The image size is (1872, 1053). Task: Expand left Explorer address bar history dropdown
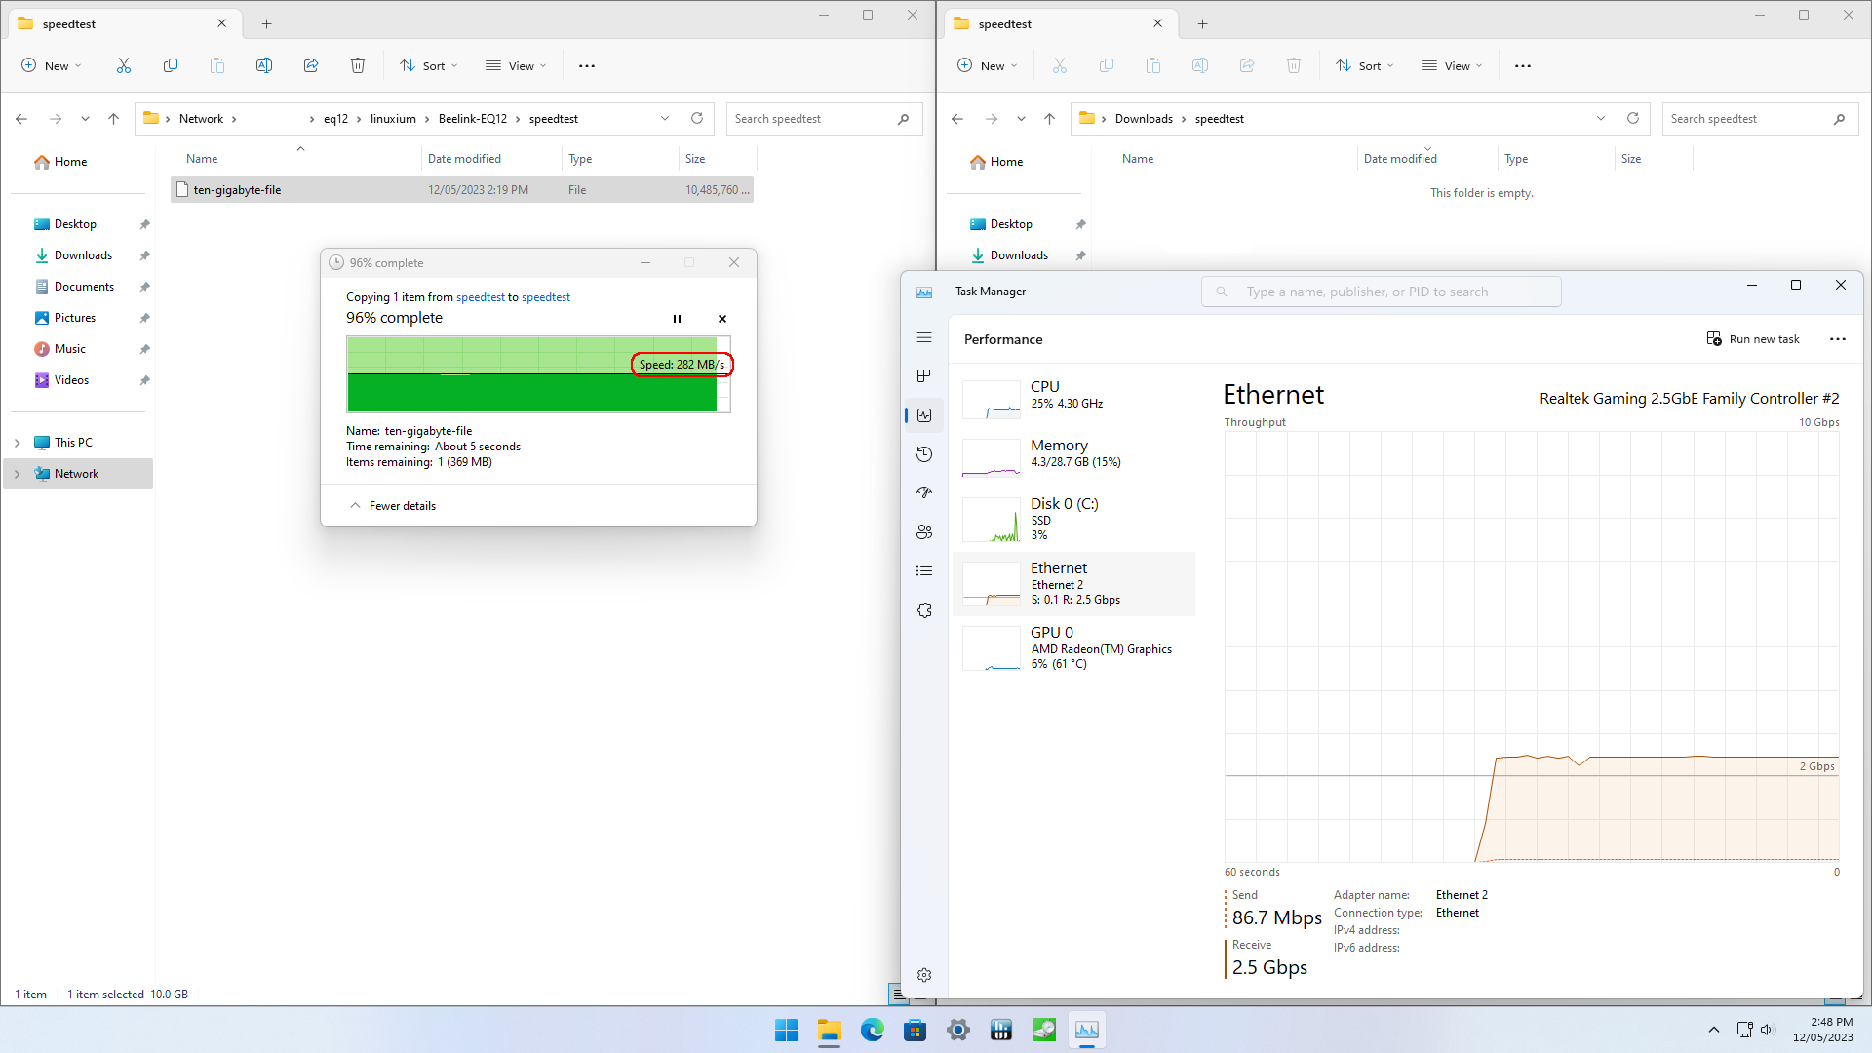[x=665, y=119]
